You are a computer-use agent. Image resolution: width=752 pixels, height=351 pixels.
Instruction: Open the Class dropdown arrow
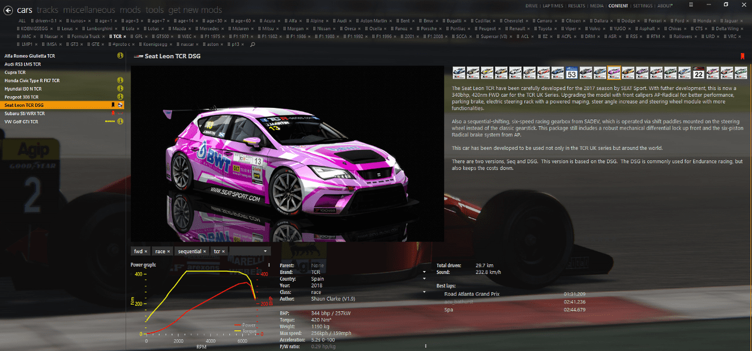[x=424, y=292]
